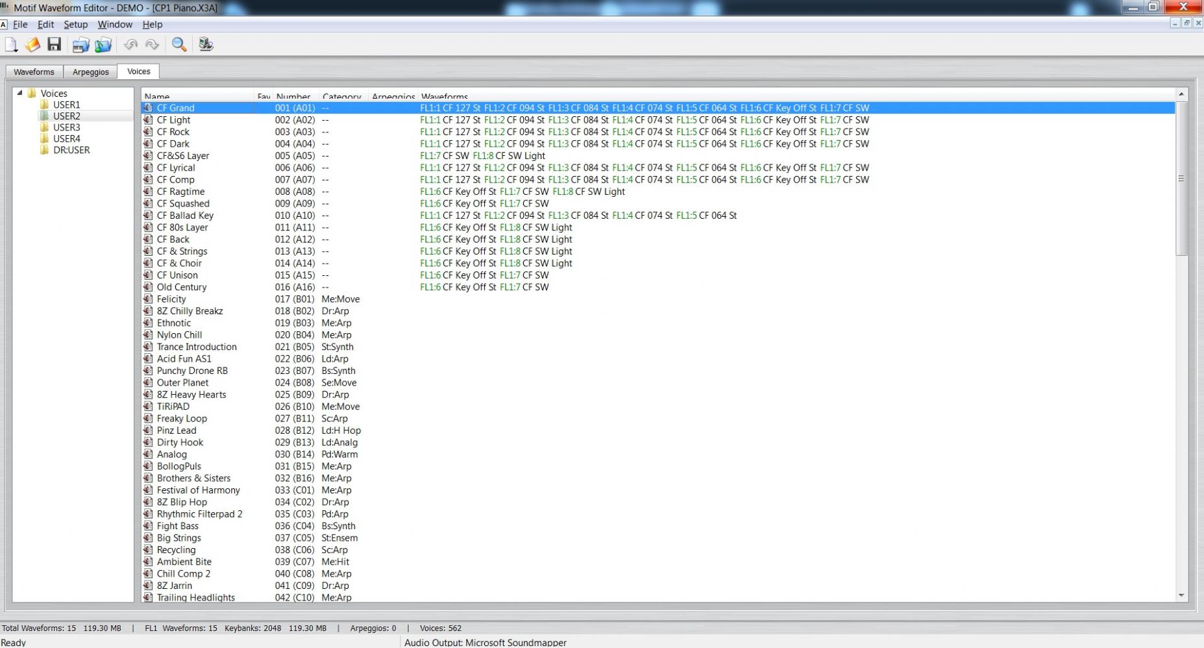Redo with the right curved arrow

click(x=153, y=44)
